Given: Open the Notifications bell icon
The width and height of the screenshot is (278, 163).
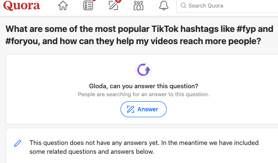Looking at the screenshot, I should pyautogui.click(x=164, y=5).
